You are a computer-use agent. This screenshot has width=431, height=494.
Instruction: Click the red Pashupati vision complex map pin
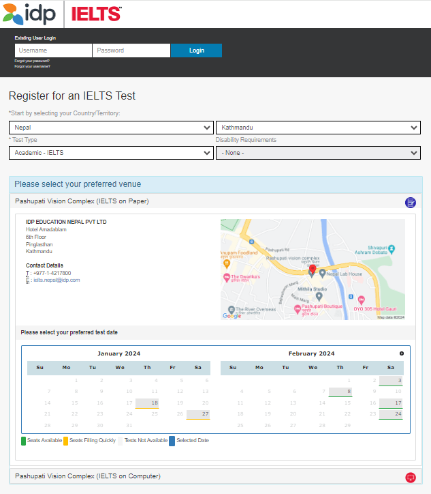coord(312,269)
